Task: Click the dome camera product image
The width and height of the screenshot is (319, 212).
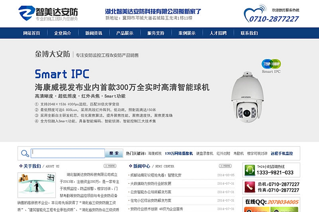Action: point(247,97)
